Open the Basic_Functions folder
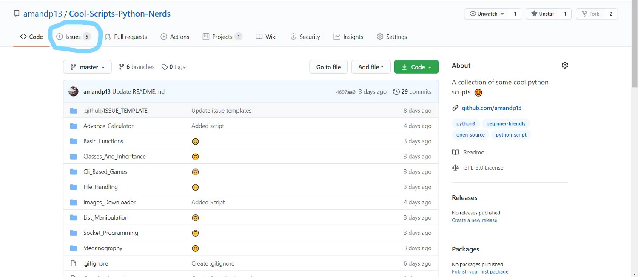This screenshot has height=277, width=638. pyautogui.click(x=103, y=141)
